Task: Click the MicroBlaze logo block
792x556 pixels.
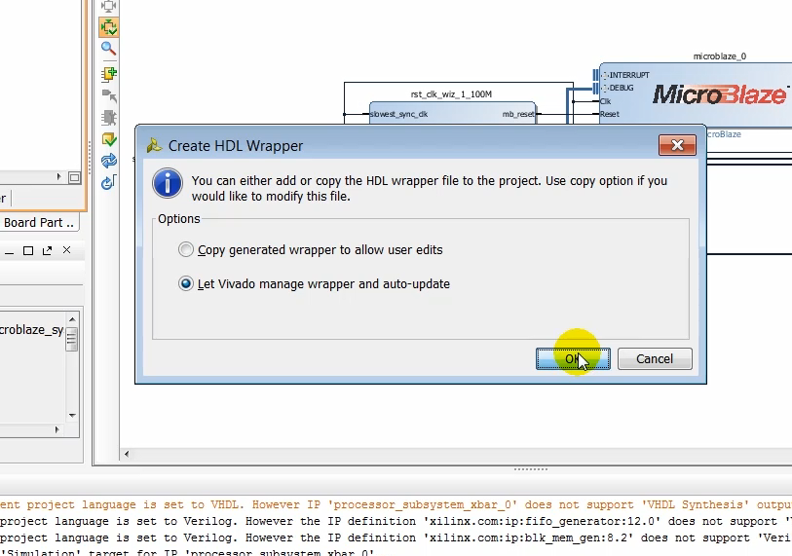Action: click(x=719, y=94)
